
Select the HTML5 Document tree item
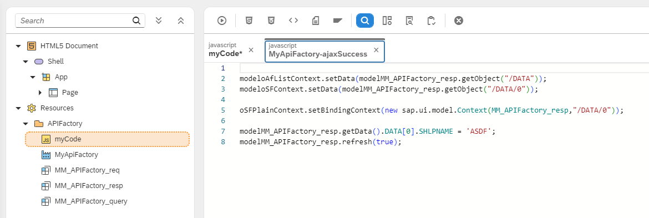pos(69,46)
